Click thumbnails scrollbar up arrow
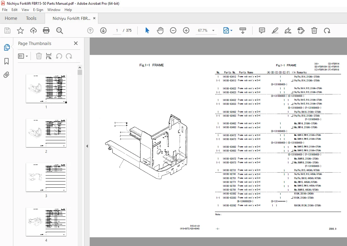Screen dimensions: 347x246 [80, 67]
